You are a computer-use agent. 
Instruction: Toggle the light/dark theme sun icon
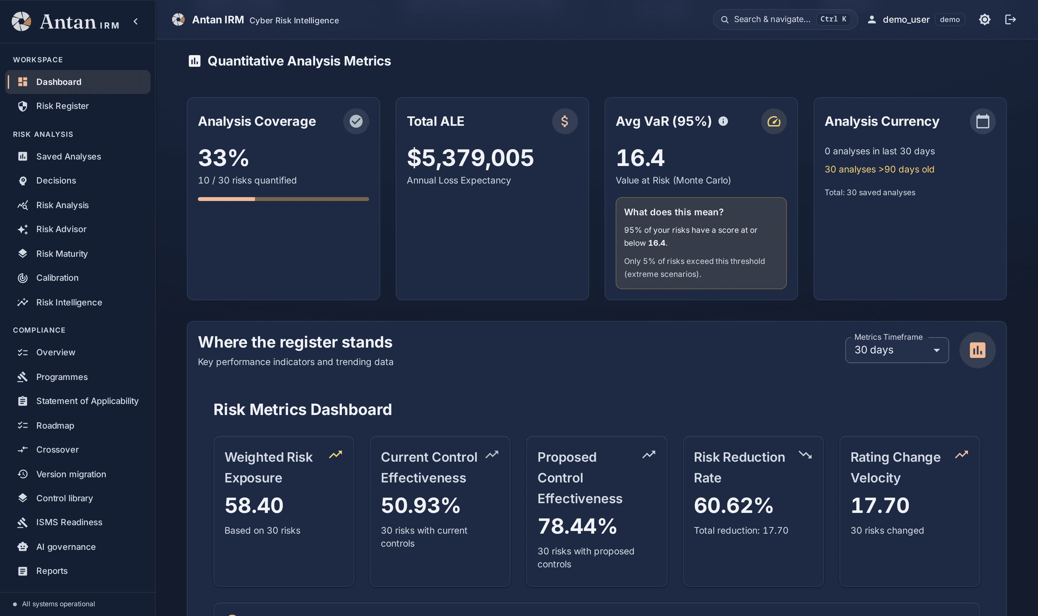click(x=984, y=19)
